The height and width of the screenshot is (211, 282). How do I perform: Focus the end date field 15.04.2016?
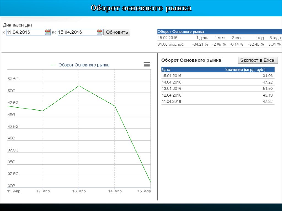[x=77, y=32]
